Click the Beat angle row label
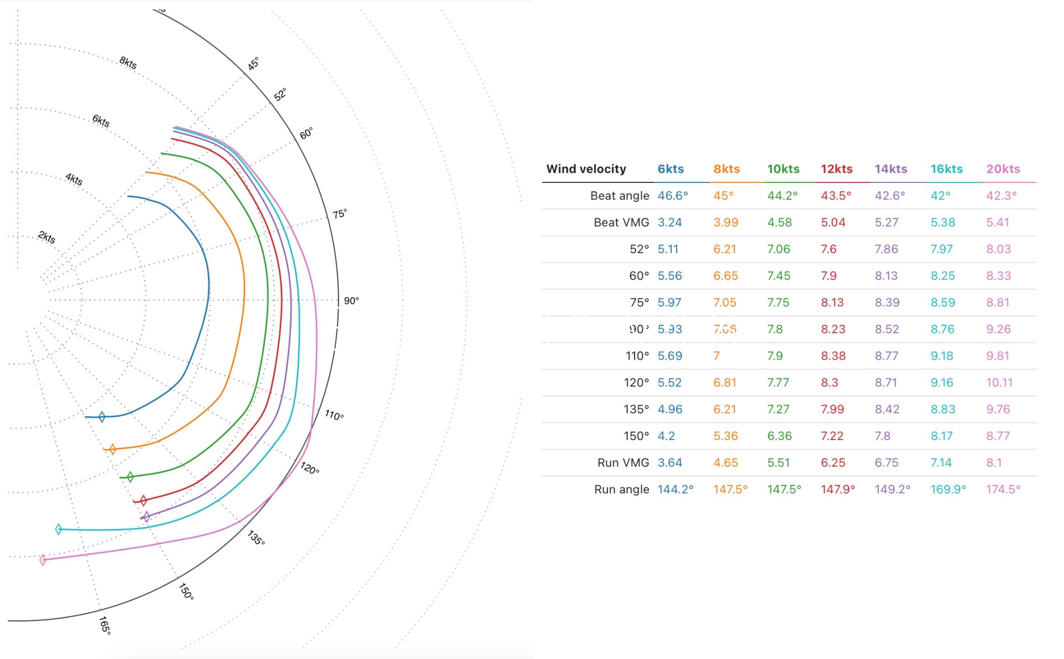This screenshot has height=659, width=1064. pos(620,196)
